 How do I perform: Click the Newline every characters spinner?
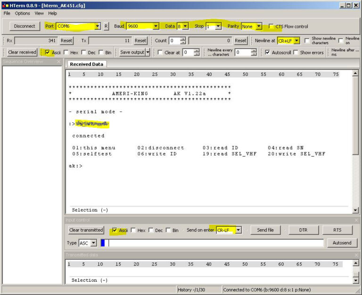254,53
